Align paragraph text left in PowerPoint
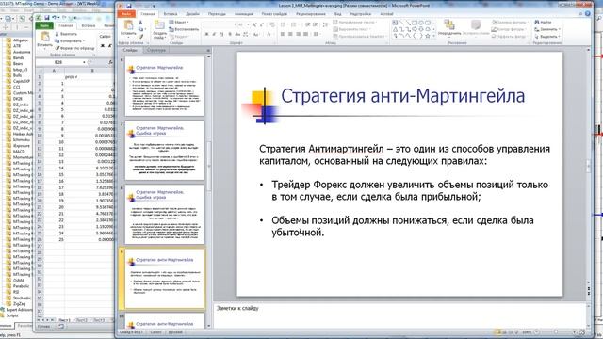This screenshot has height=339, width=603. pyautogui.click(x=283, y=34)
